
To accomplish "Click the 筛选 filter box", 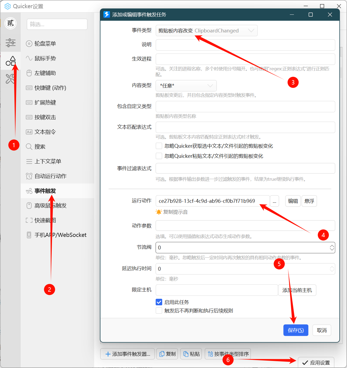I will [x=57, y=24].
